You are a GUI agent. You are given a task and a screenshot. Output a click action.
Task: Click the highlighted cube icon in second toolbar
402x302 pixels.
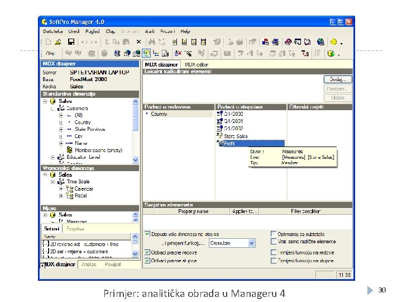pyautogui.click(x=146, y=54)
